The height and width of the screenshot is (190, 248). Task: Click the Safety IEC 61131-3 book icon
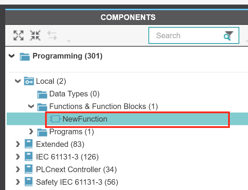click(x=29, y=182)
